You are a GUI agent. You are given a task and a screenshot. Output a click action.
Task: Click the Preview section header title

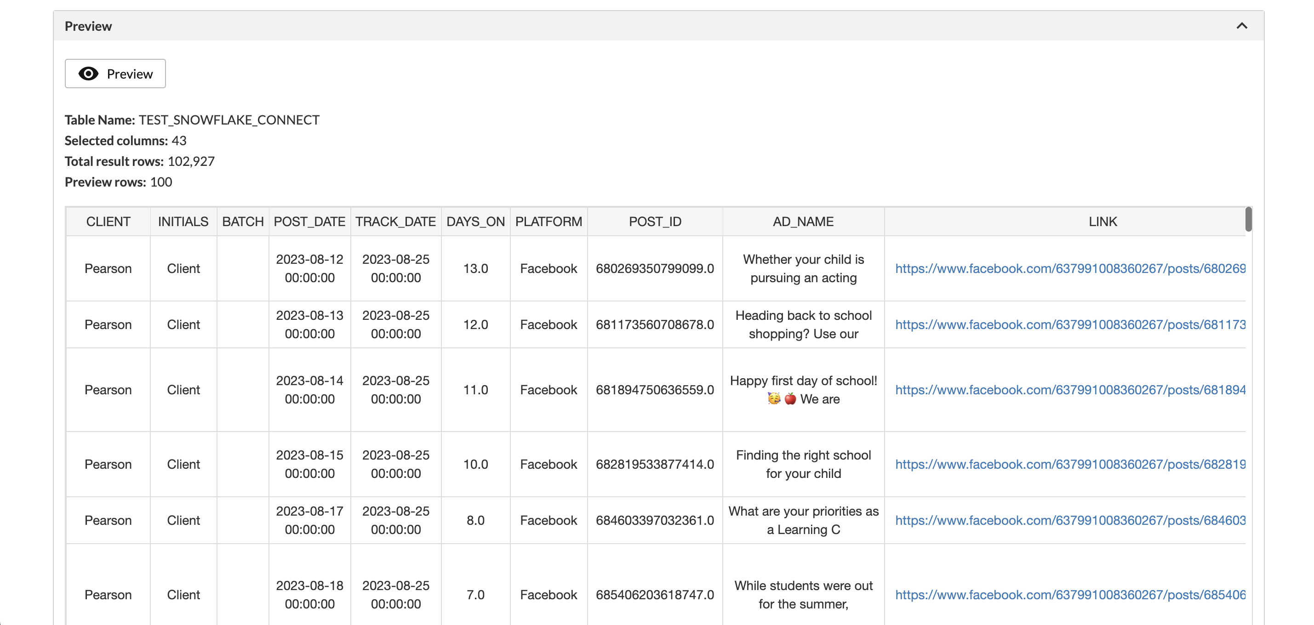coord(88,26)
